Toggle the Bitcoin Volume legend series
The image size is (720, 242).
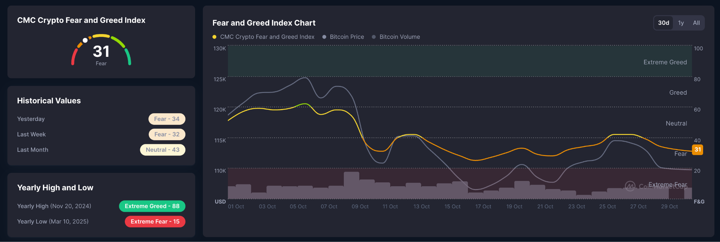[396, 37]
